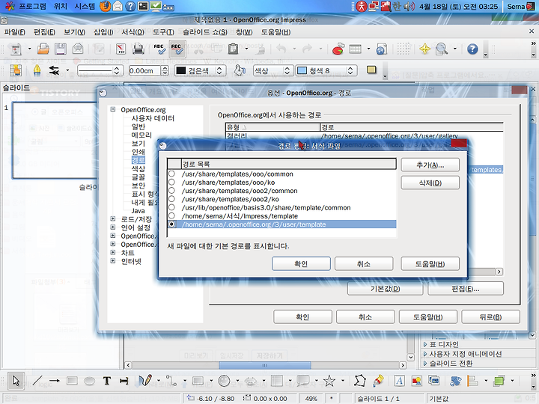Expand the 로드/저장 tree node

tap(113, 218)
